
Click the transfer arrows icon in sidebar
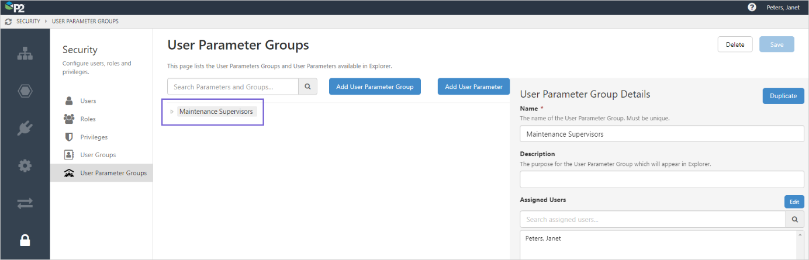coord(25,203)
